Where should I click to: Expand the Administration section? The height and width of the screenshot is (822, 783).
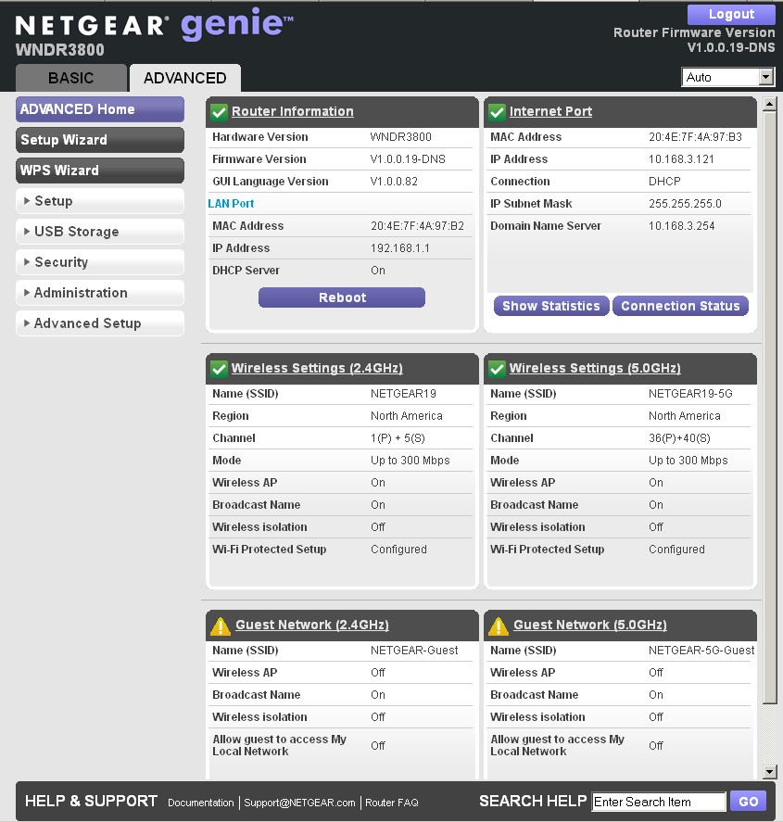point(99,293)
